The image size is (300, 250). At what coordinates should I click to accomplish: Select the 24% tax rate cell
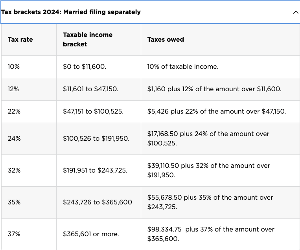(x=29, y=139)
